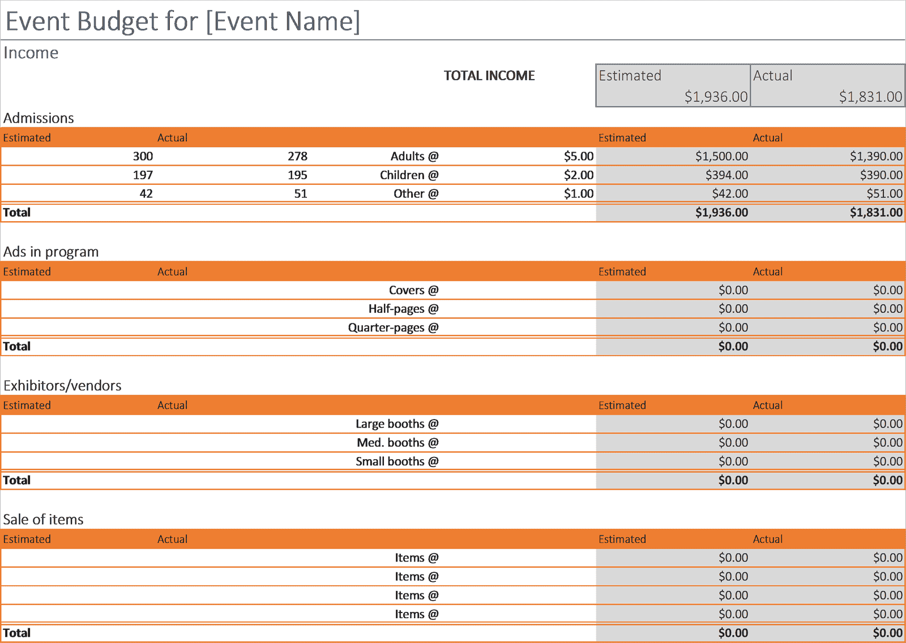Image resolution: width=906 pixels, height=643 pixels.
Task: Click the Large booths @ label cell
Action: click(x=397, y=424)
